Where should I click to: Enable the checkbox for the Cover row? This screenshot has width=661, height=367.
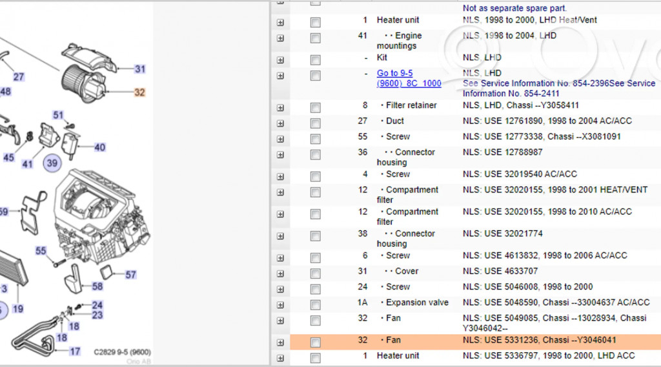click(x=315, y=274)
